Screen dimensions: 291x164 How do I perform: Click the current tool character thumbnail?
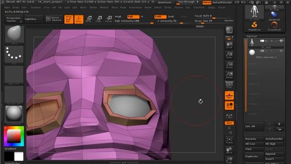click(254, 12)
